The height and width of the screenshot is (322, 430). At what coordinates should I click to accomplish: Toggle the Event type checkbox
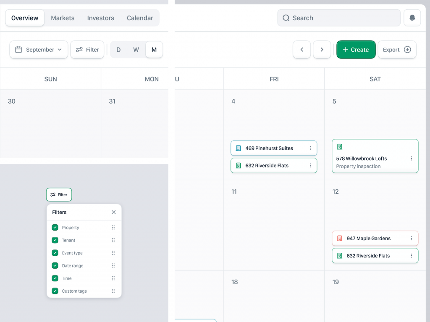(x=55, y=253)
